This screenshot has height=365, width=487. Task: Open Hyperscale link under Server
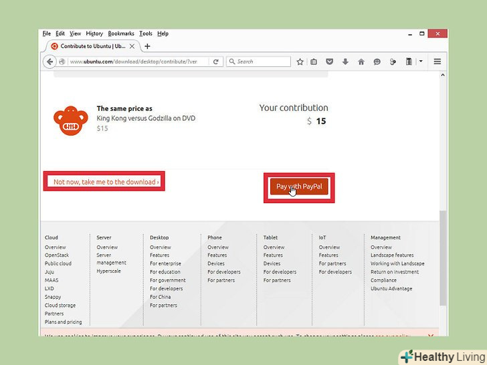[x=108, y=271]
